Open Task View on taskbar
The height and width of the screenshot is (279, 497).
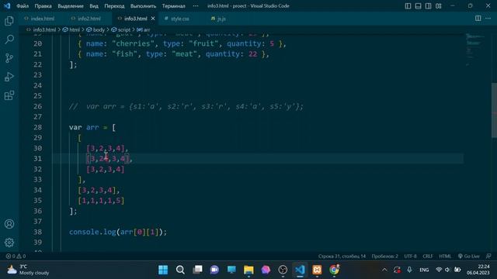point(197,270)
